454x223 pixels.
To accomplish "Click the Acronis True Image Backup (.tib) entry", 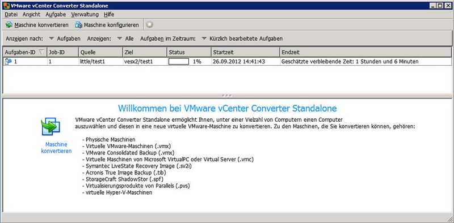I will tap(124, 173).
